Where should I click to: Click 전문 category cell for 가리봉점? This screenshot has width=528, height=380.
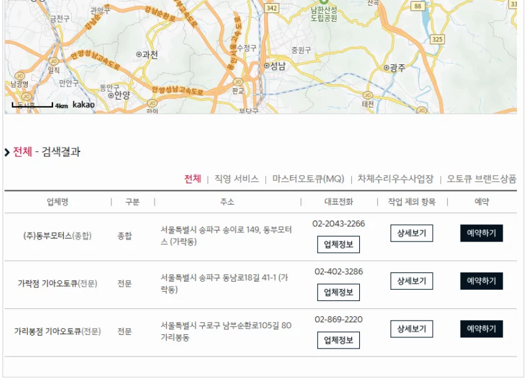124,331
